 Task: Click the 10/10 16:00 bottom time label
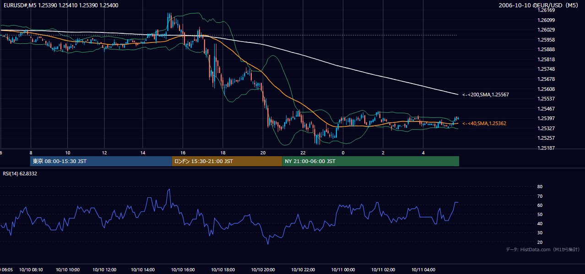184,269
